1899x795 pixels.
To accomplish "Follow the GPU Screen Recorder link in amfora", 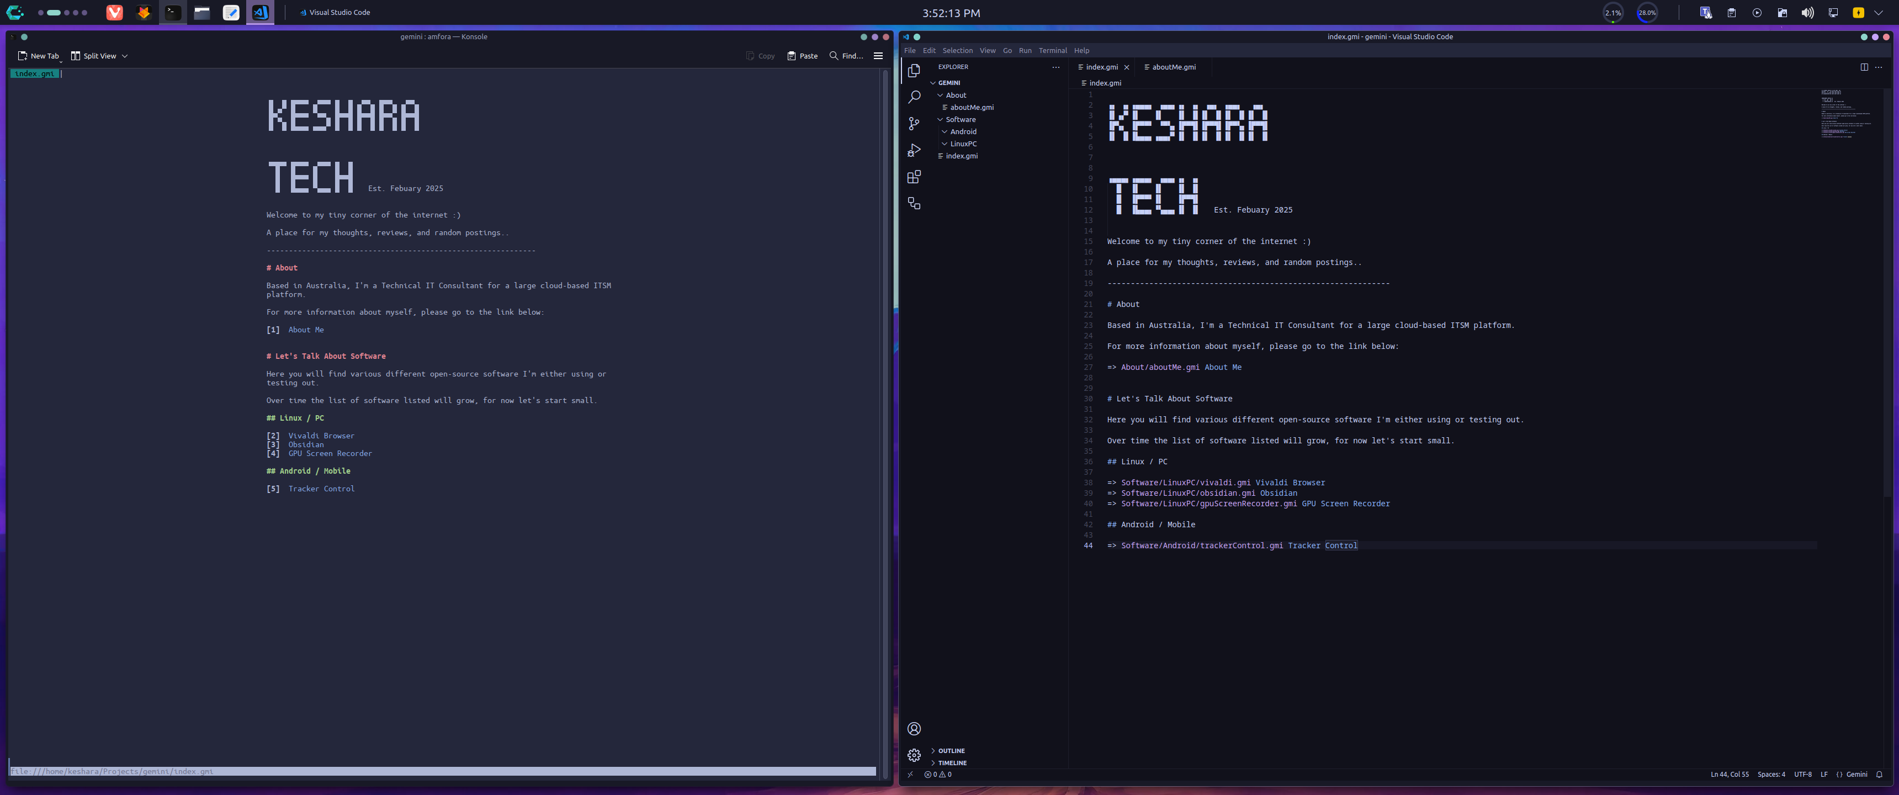I will pos(330,454).
